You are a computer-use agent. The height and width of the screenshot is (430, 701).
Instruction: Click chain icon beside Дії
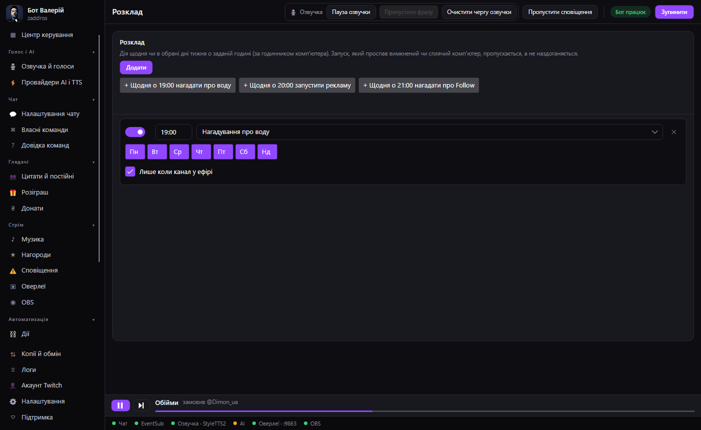(13, 334)
